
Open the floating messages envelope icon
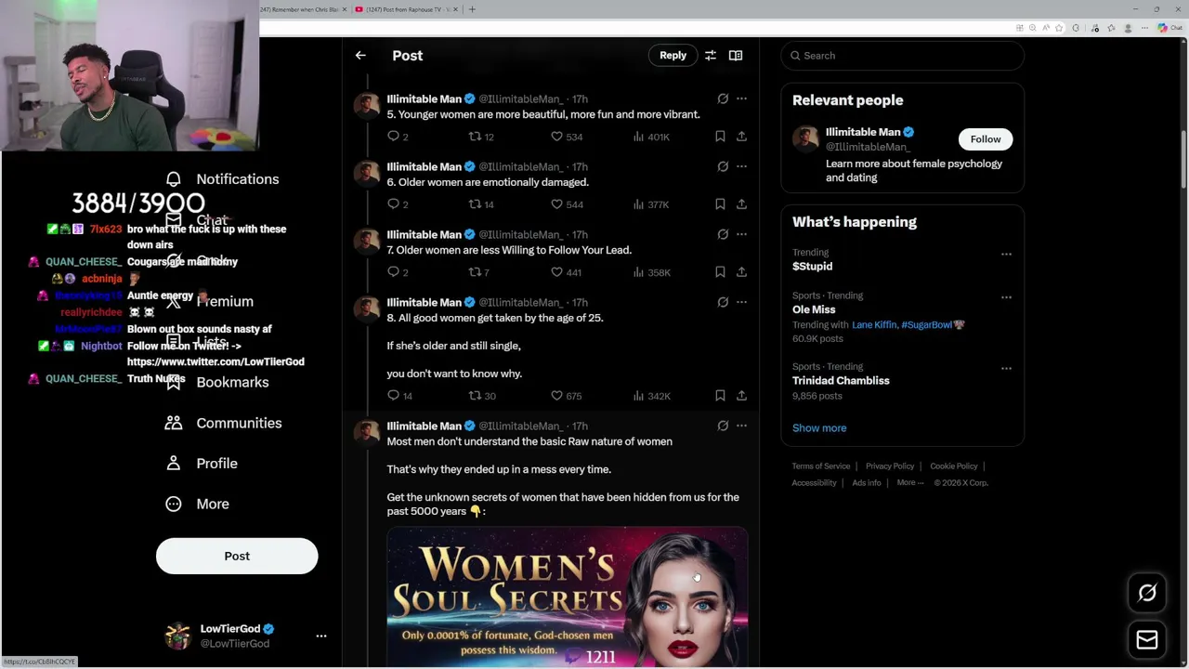click(x=1147, y=639)
